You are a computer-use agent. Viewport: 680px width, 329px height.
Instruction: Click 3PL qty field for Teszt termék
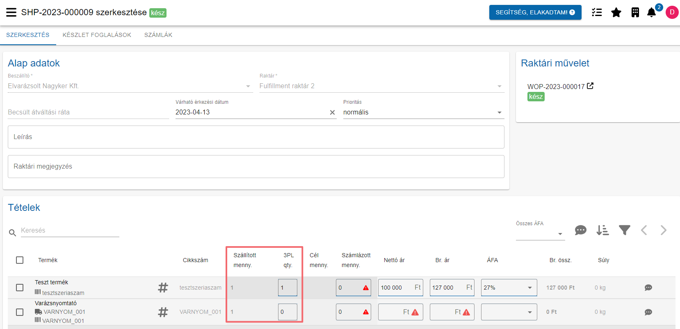pyautogui.click(x=288, y=288)
